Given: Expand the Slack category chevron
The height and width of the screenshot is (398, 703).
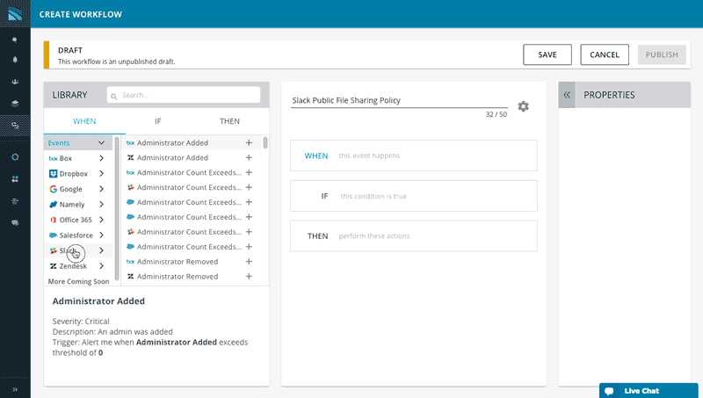Looking at the screenshot, I should pyautogui.click(x=101, y=250).
